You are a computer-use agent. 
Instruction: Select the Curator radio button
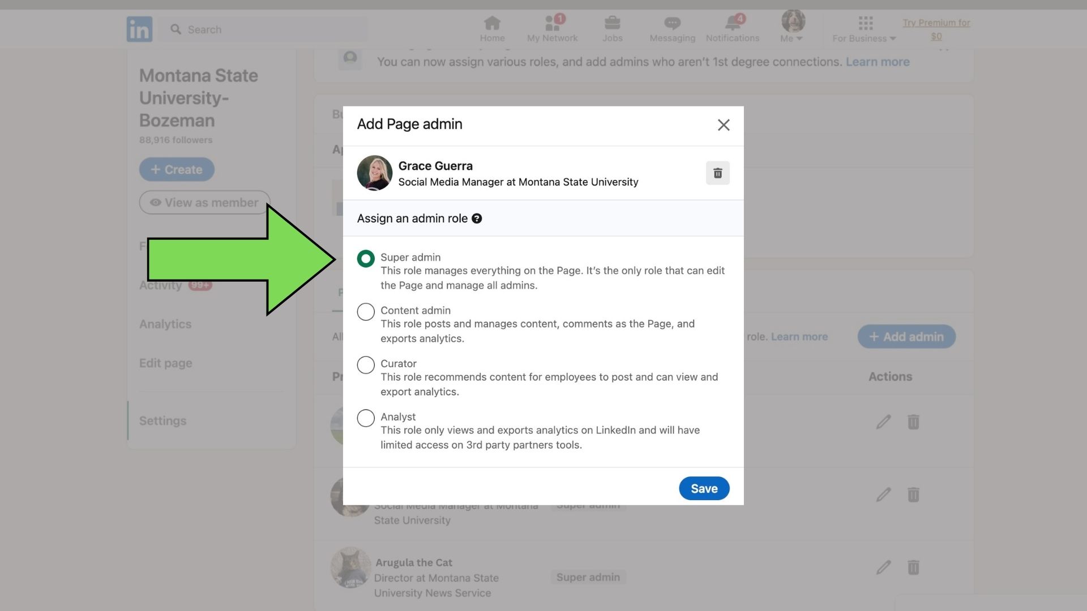click(x=366, y=365)
